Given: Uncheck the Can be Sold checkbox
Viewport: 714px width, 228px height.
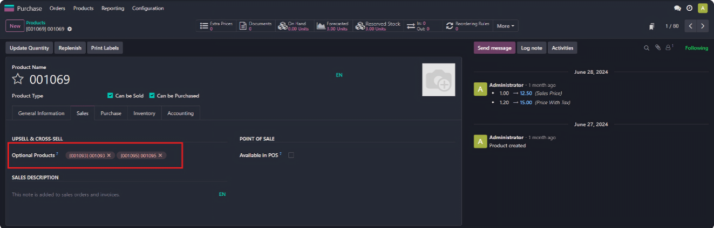Looking at the screenshot, I should click(x=111, y=96).
